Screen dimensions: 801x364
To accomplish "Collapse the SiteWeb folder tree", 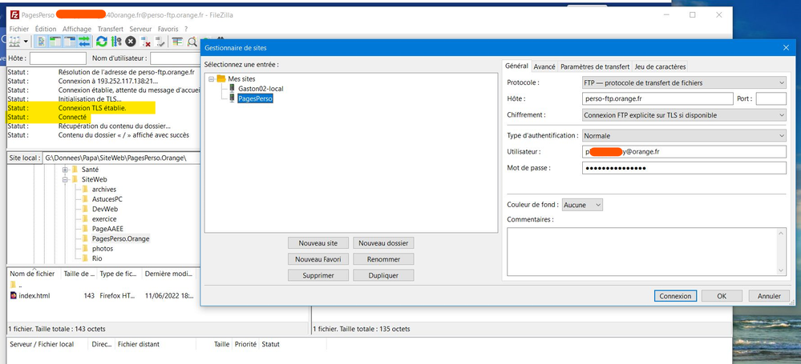I will point(67,180).
